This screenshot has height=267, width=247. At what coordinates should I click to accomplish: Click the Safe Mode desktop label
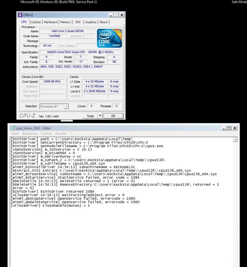point(239,2)
